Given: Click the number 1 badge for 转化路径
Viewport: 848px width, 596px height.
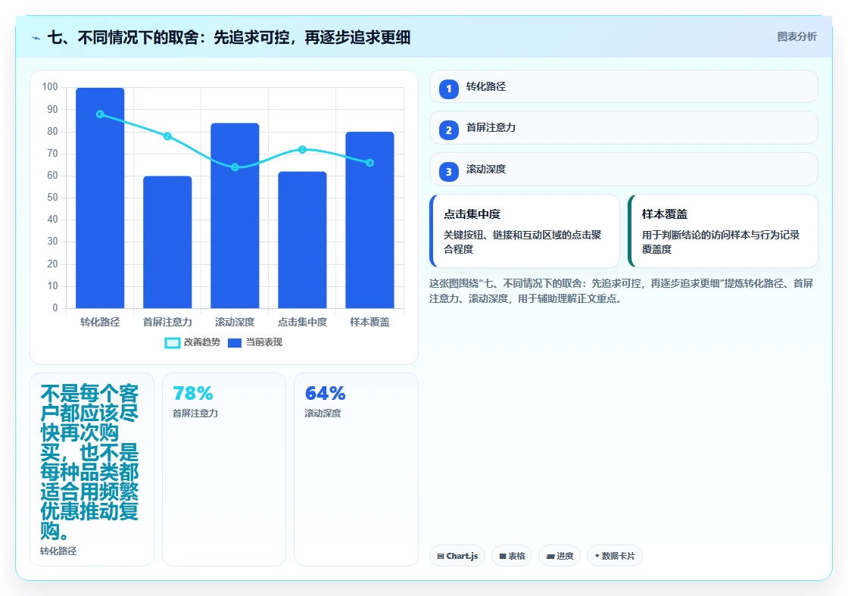Looking at the screenshot, I should pyautogui.click(x=448, y=89).
